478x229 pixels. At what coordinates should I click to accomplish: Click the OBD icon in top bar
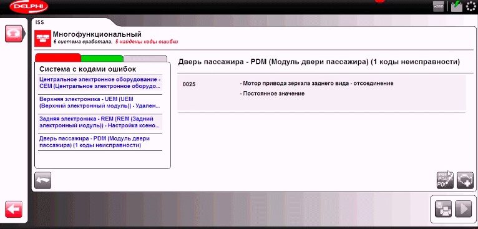click(438, 6)
